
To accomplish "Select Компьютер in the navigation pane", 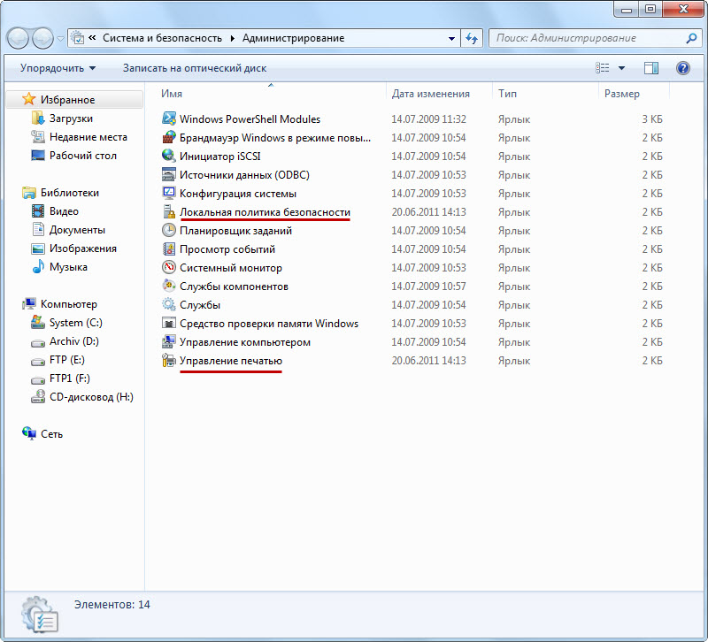I will click(x=69, y=303).
